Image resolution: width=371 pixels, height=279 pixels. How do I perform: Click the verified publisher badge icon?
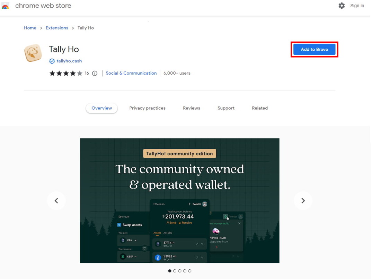(52, 61)
